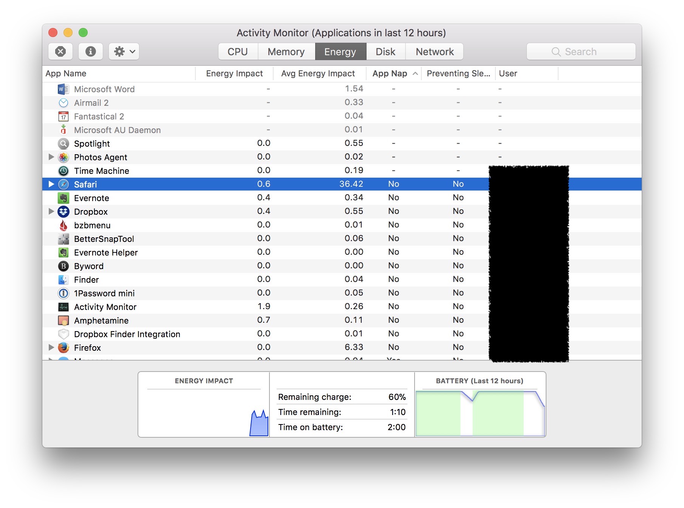Click the 1Password mini icon
Screen dimensions: 684x508
[63, 293]
